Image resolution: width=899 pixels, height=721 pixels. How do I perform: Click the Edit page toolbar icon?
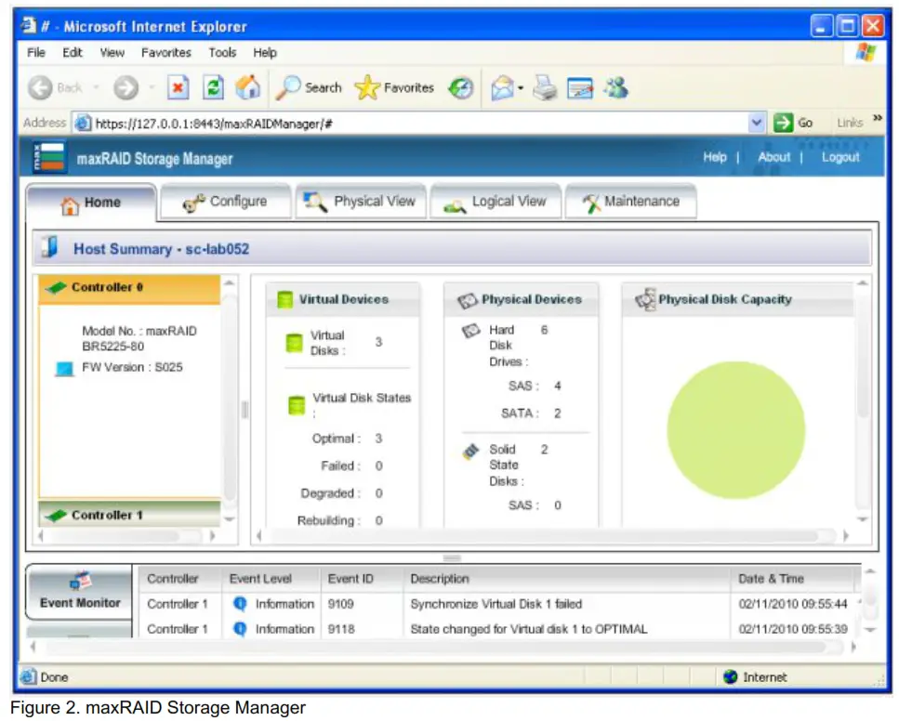[580, 88]
